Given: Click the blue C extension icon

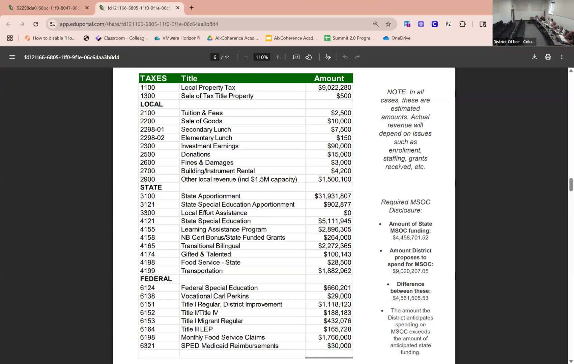Looking at the screenshot, I should 434,24.
